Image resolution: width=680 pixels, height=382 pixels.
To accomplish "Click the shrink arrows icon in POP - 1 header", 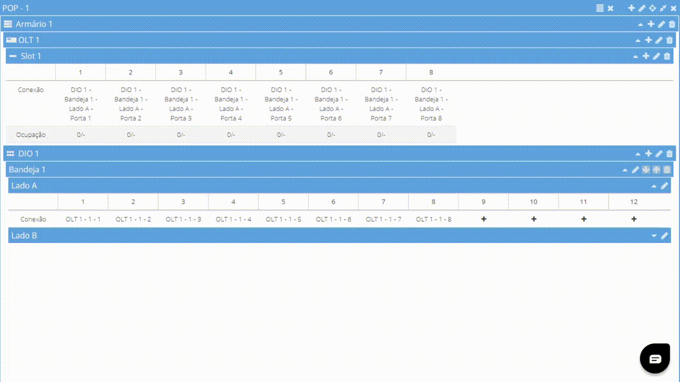I will click(663, 8).
